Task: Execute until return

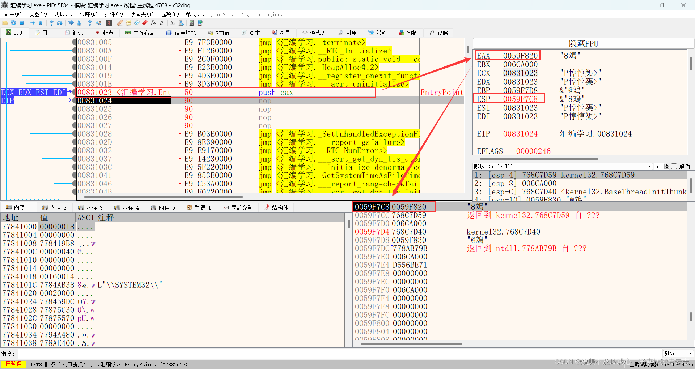Action: click(x=90, y=23)
